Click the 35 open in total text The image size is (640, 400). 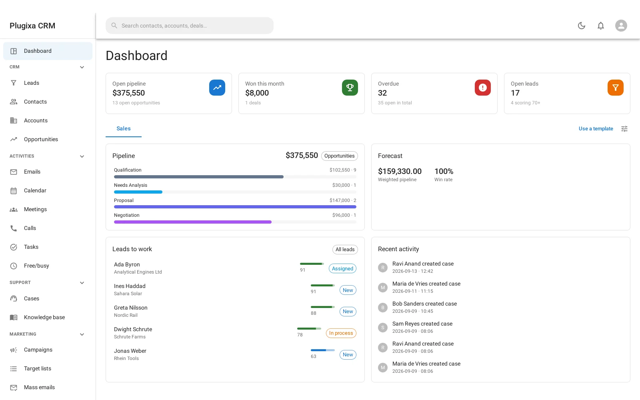tap(395, 103)
